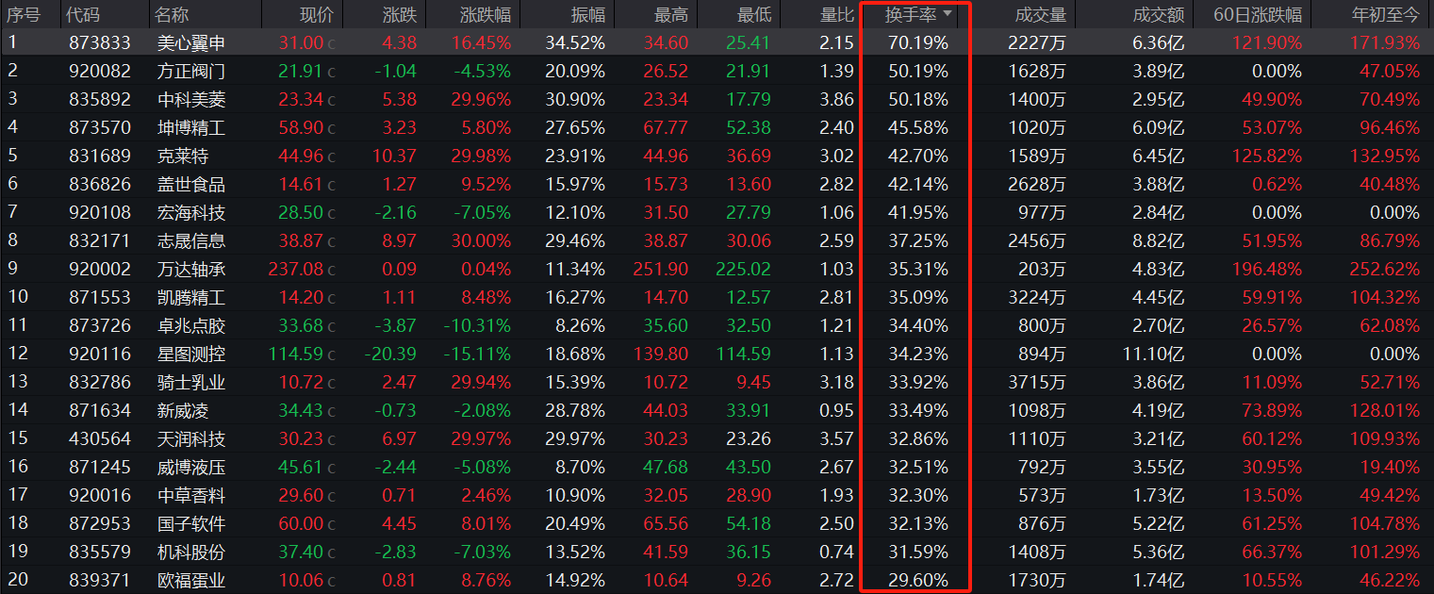The width and height of the screenshot is (1434, 594).
Task: Click the c marker next to price 31.00
Action: point(331,43)
